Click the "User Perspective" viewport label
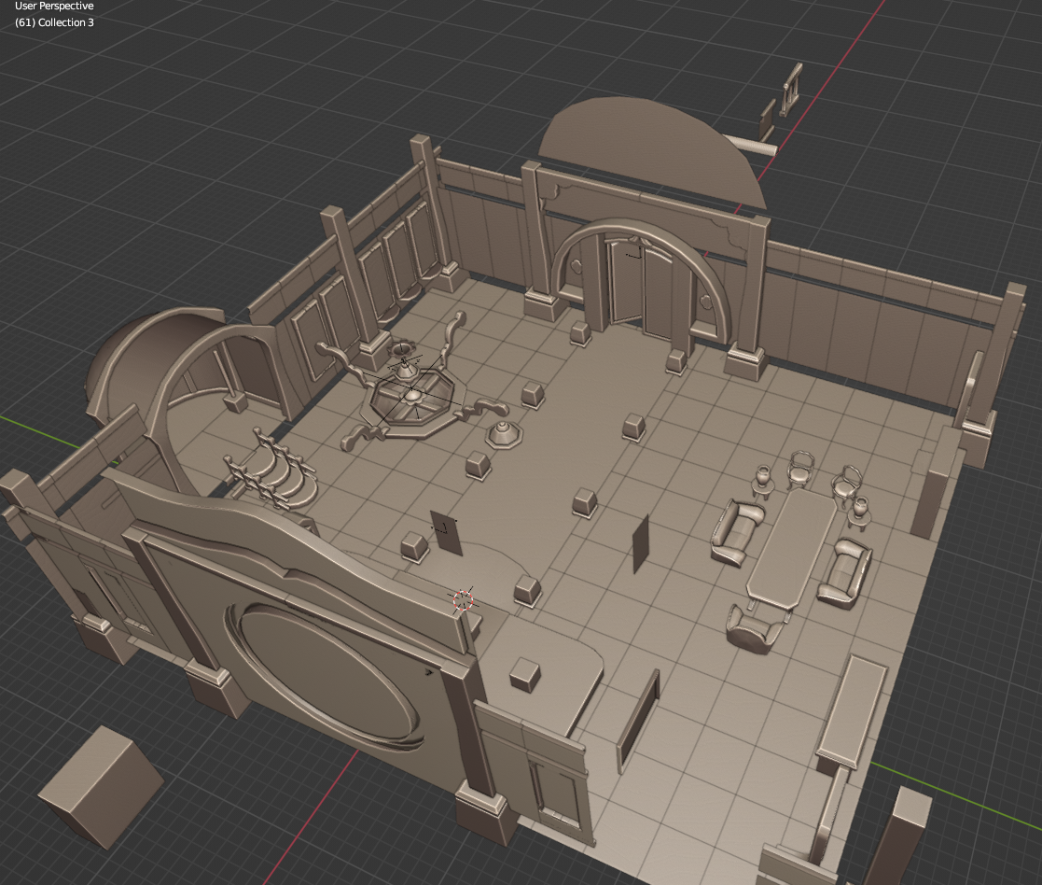This screenshot has height=885, width=1042. (x=54, y=6)
